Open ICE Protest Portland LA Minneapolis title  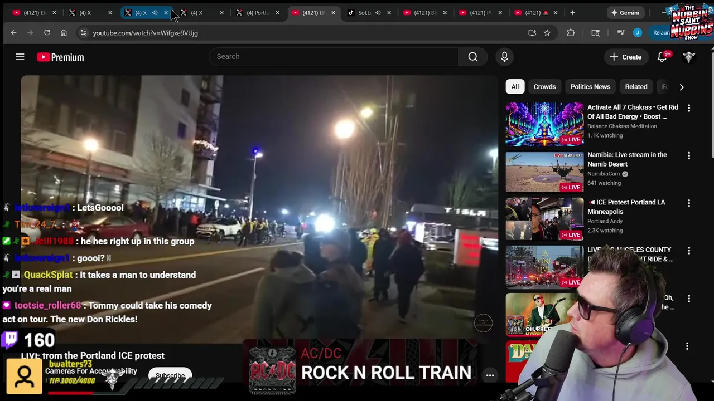point(626,207)
